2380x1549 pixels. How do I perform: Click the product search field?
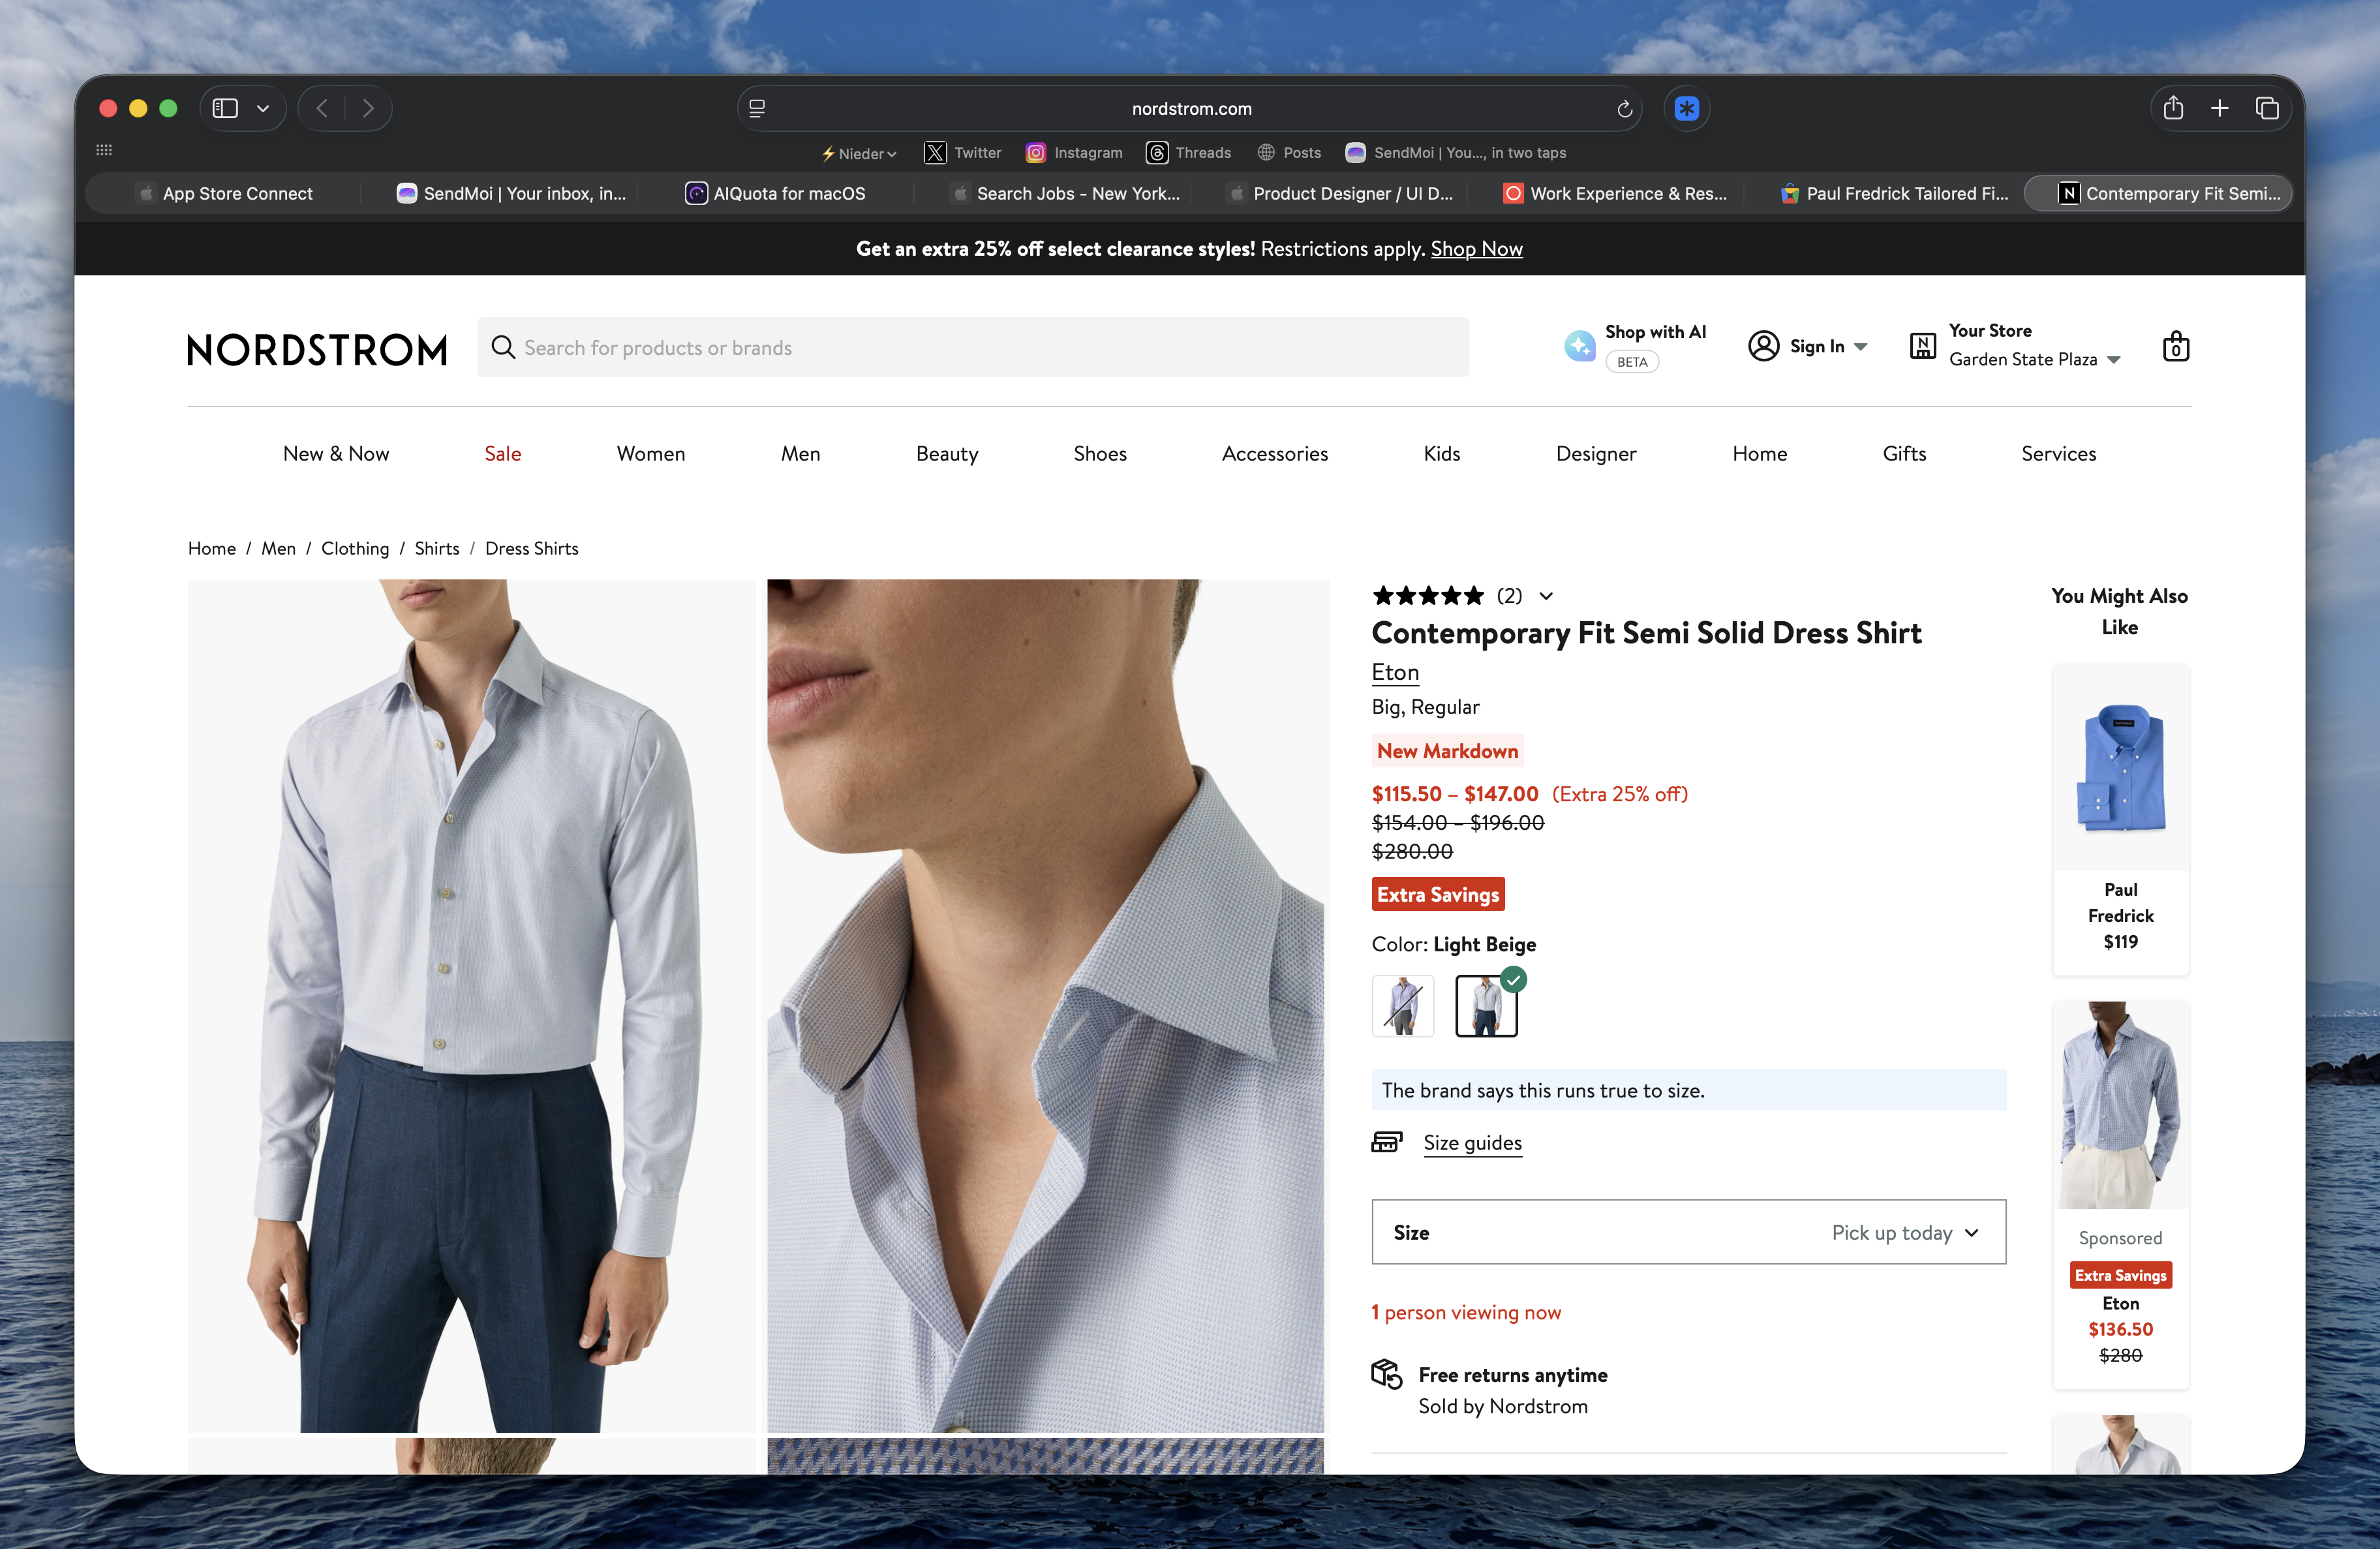[x=973, y=347]
